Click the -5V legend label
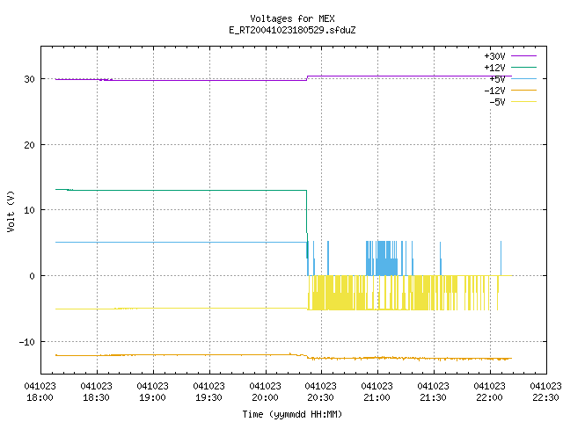The height and width of the screenshot is (422, 563). click(497, 102)
